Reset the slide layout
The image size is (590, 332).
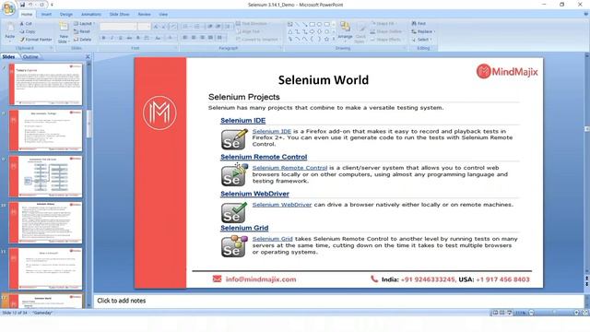82,31
